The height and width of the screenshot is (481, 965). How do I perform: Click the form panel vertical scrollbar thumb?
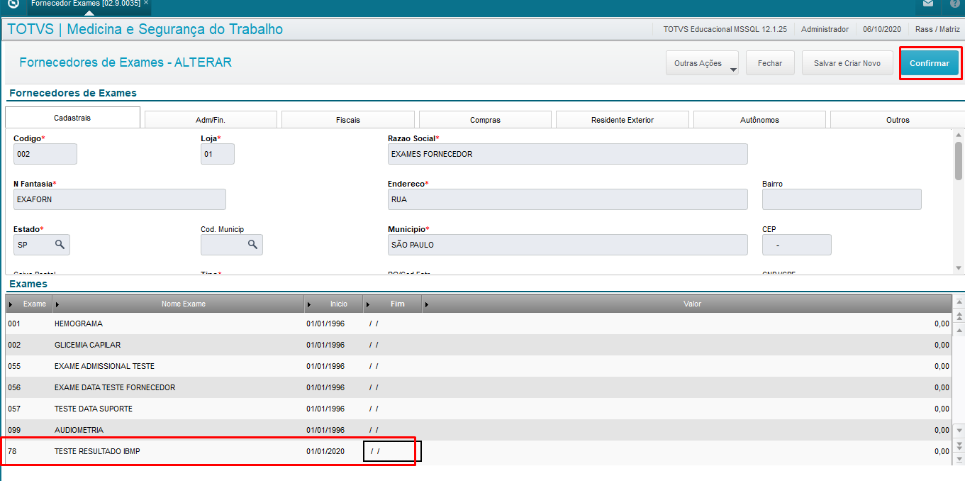[x=959, y=161]
